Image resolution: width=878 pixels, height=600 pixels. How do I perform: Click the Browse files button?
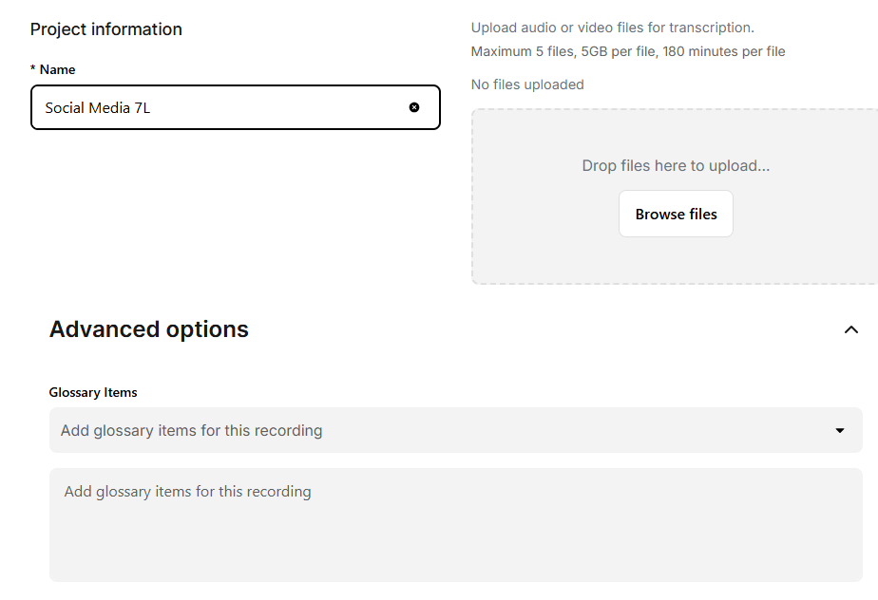tap(676, 214)
